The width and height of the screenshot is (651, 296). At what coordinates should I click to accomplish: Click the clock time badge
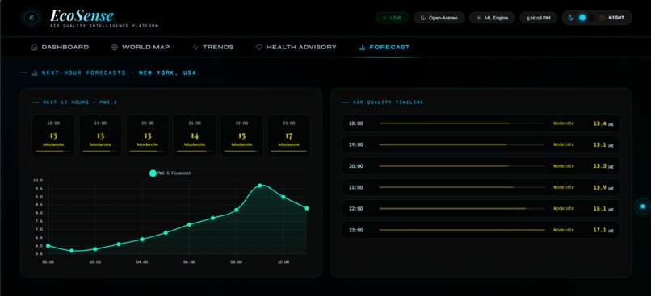point(539,18)
